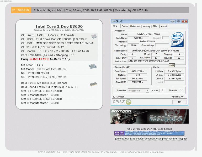
Task: Click the Foxconn BlackOps banner ad
Action: tap(150, 116)
